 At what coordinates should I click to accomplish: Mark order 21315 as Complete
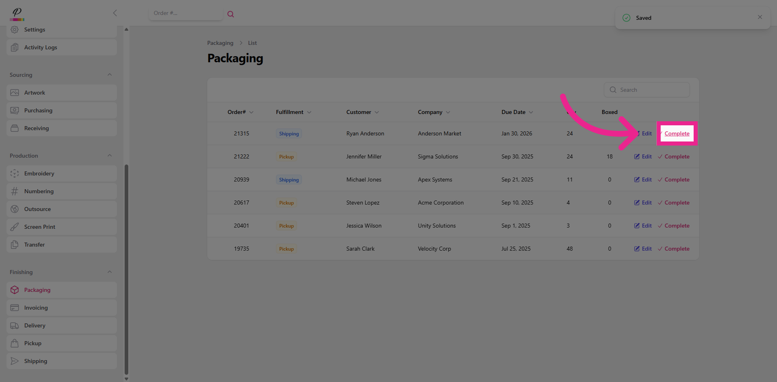click(677, 133)
